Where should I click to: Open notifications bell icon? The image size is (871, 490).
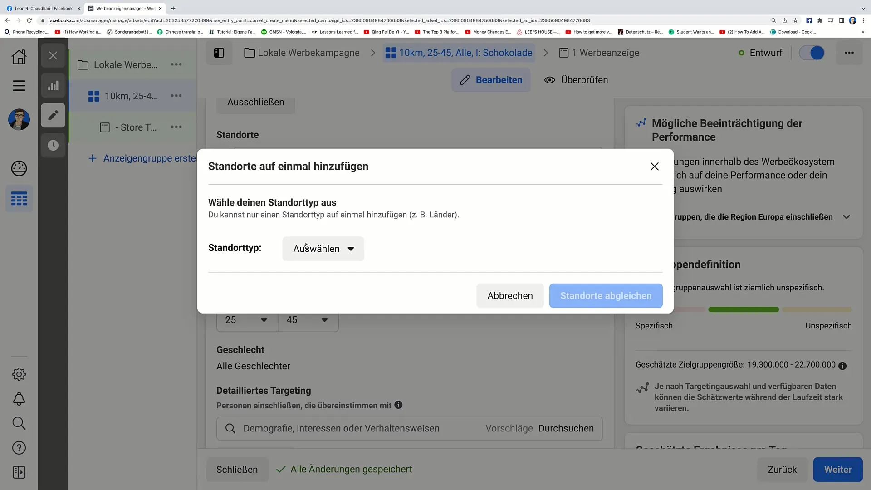tap(19, 399)
